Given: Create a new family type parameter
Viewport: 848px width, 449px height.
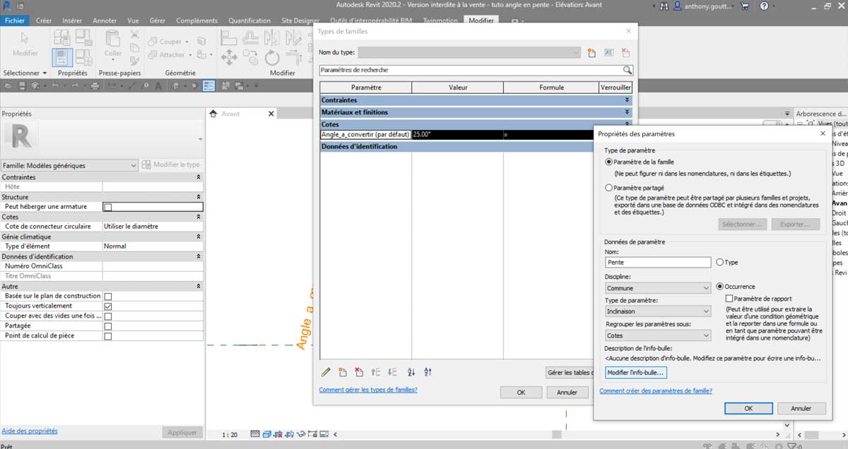Looking at the screenshot, I should (x=342, y=372).
